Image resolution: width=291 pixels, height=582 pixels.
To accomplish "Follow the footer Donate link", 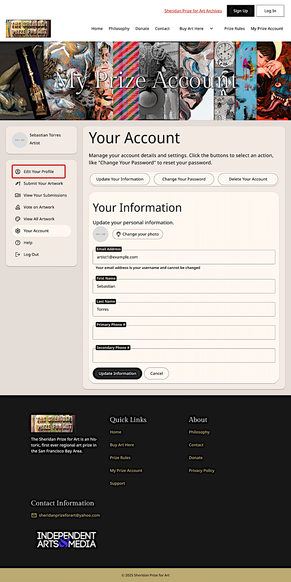I will 196,458.
